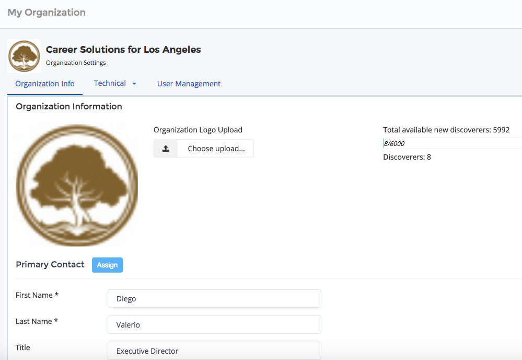Click the My Organization page title

click(x=47, y=13)
